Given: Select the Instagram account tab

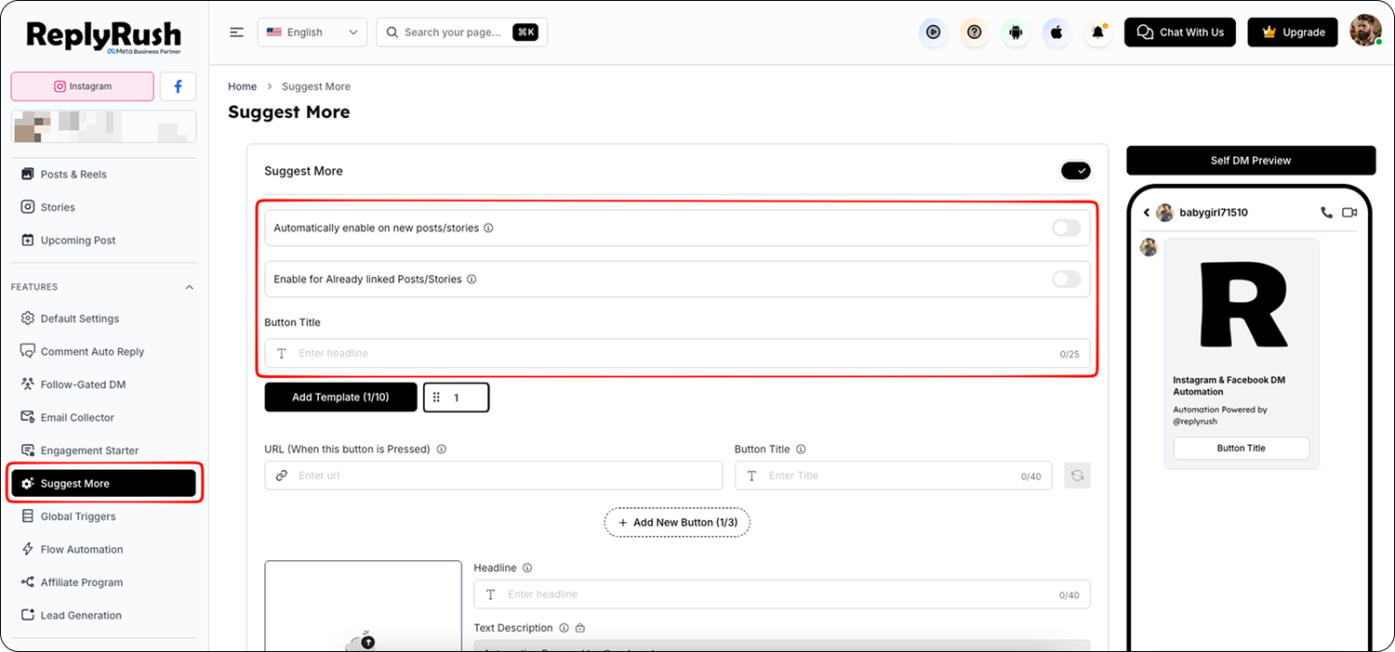Looking at the screenshot, I should (x=83, y=86).
